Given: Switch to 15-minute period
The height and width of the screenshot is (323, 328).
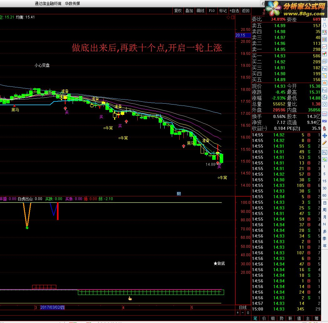Looking at the screenshot, I should pyautogui.click(x=324, y=181).
